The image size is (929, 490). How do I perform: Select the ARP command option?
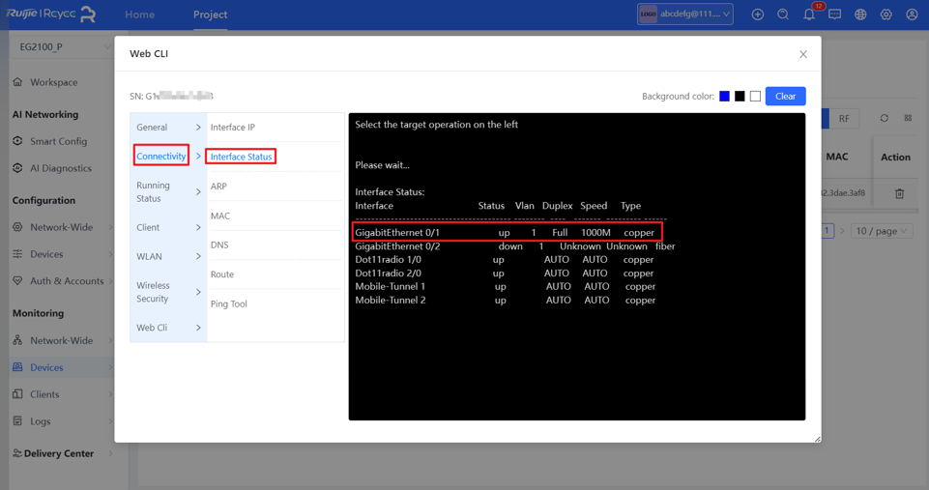point(218,187)
